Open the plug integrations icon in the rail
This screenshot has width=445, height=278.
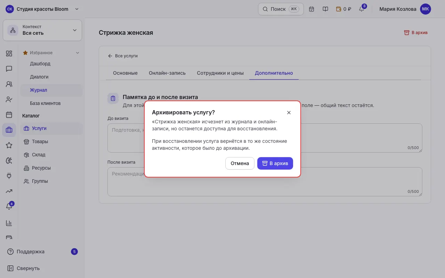click(x=9, y=175)
